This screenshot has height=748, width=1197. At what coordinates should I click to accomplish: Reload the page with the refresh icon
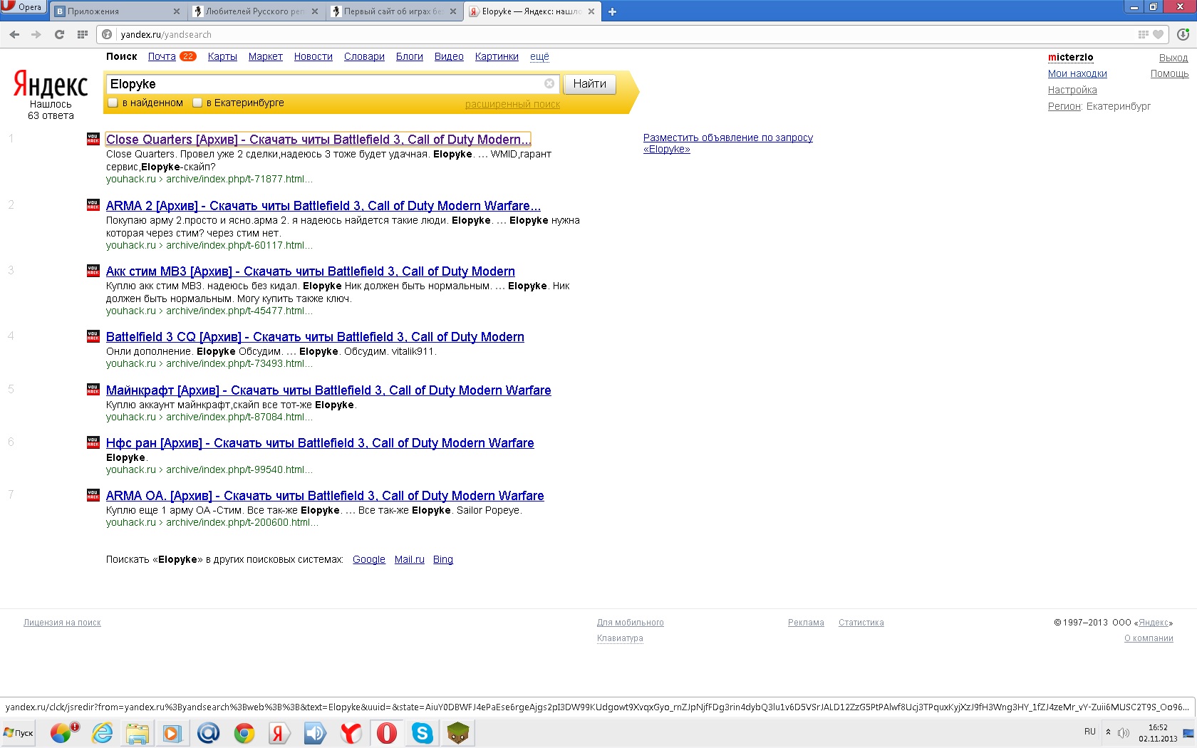pyautogui.click(x=59, y=34)
